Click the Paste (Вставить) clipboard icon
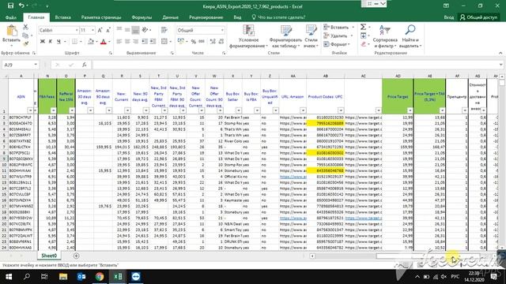This screenshot has width=506, height=284. point(12,32)
